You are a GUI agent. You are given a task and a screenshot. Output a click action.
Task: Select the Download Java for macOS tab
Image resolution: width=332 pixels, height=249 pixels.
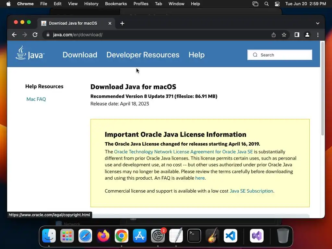coord(76,23)
